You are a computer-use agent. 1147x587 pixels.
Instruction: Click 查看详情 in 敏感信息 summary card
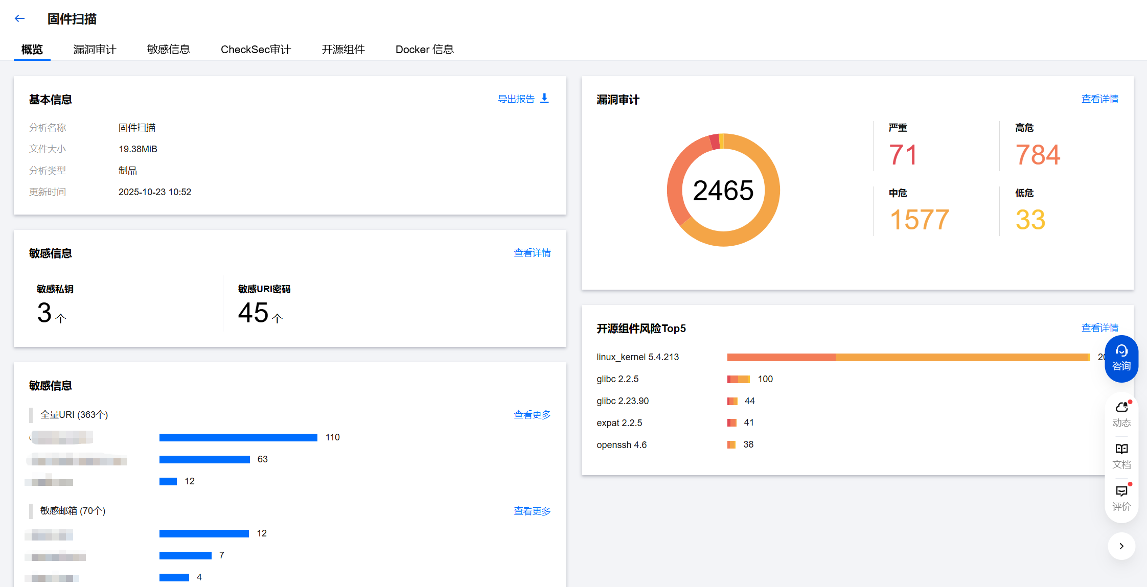tap(532, 253)
